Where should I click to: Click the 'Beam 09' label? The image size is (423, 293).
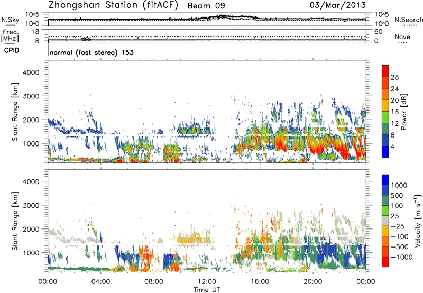(x=206, y=6)
